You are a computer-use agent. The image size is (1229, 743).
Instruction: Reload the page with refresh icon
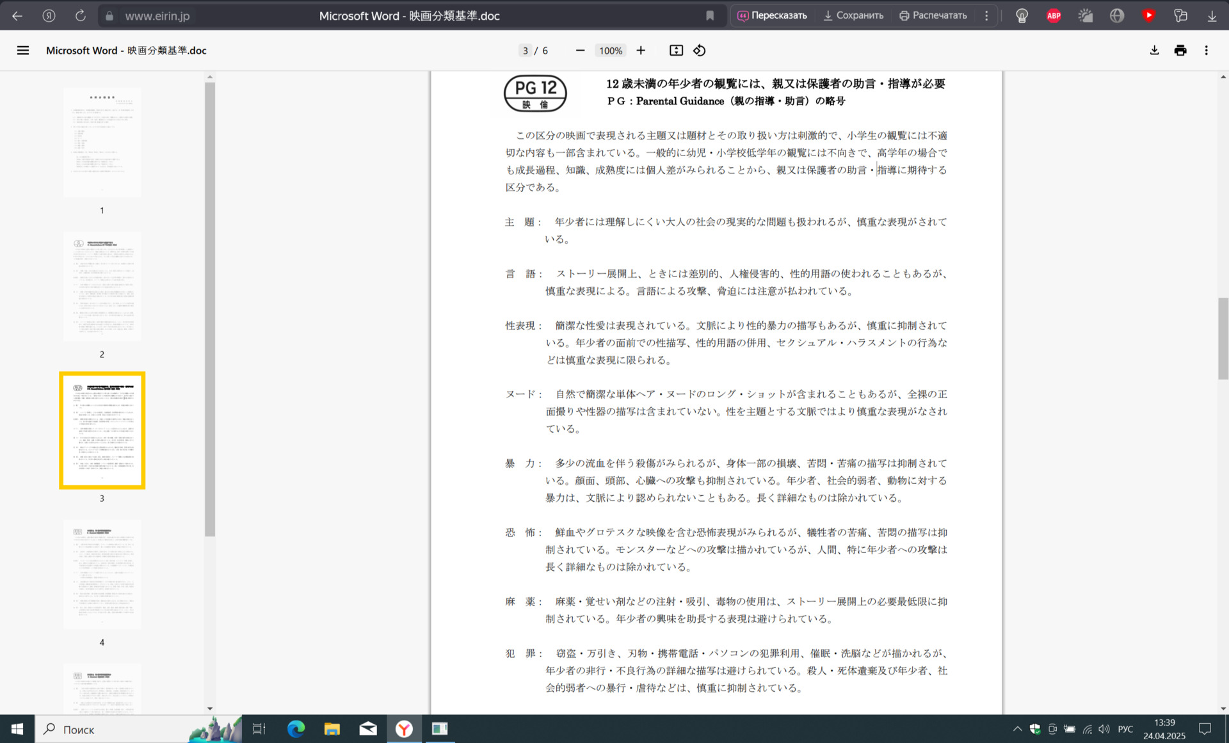(x=81, y=15)
